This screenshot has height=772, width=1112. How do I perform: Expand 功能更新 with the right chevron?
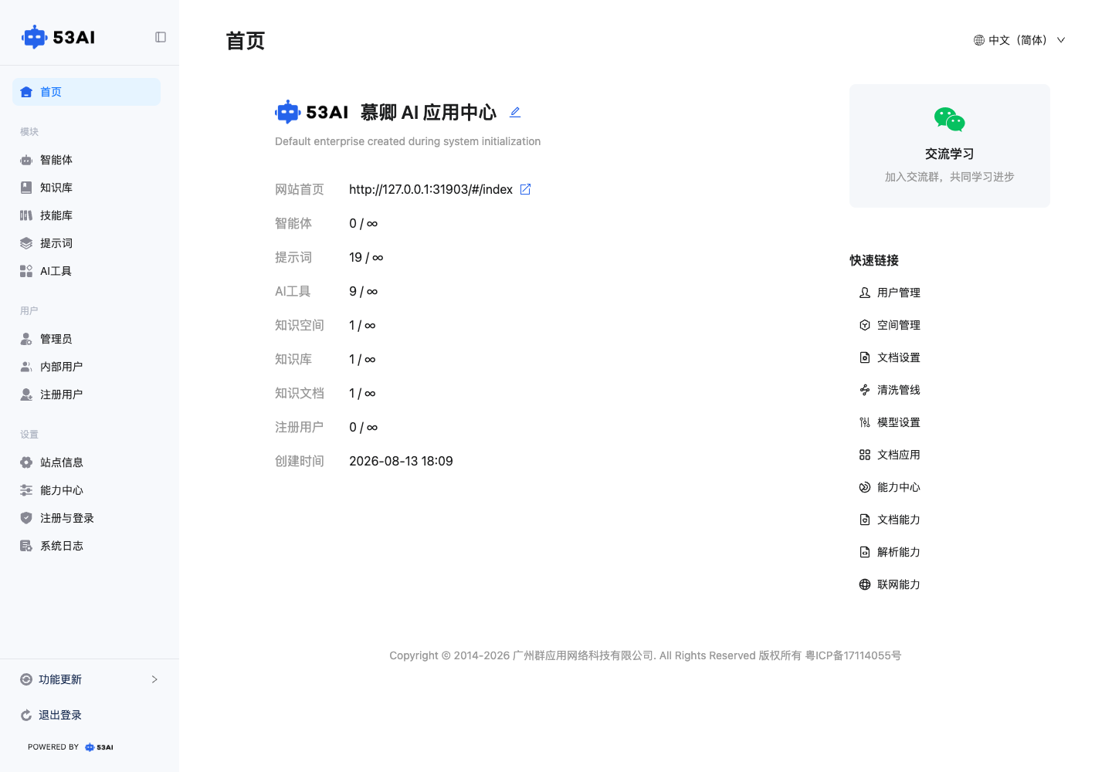(154, 679)
